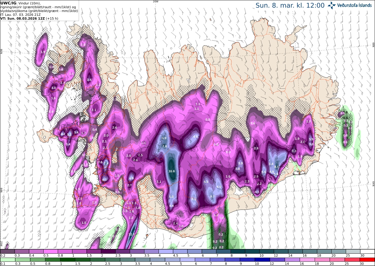The height and width of the screenshot is (266, 375).
Task: Click the slydda/snjókoma legend description line
Action: pyautogui.click(x=39, y=11)
